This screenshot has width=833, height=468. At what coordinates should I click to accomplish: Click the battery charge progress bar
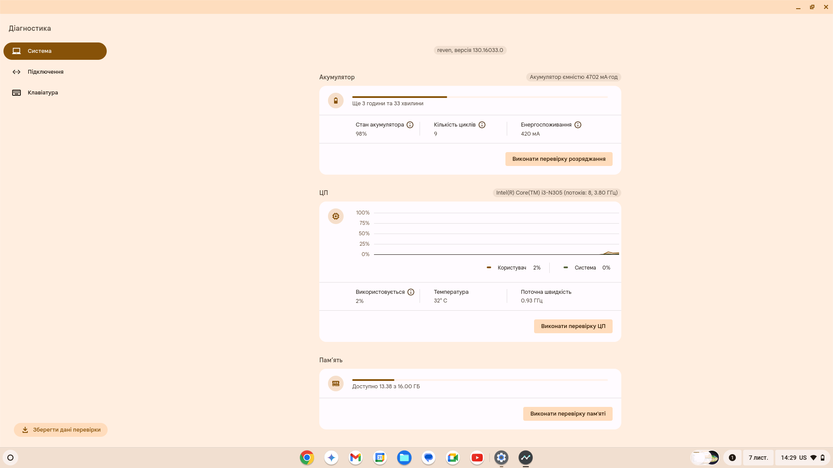479,97
